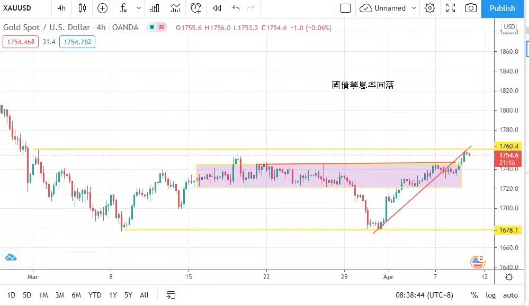This screenshot has width=529, height=306.
Task: Open chart settings gear icon
Action: (430, 8)
